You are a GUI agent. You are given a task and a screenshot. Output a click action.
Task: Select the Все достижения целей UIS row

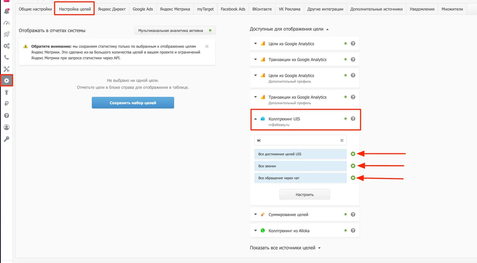pos(300,154)
